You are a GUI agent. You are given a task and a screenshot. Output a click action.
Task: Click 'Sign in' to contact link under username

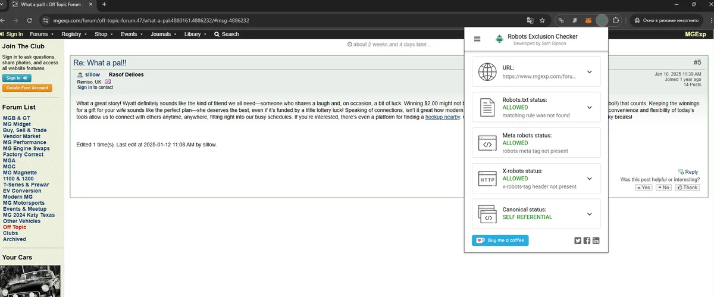(x=84, y=87)
